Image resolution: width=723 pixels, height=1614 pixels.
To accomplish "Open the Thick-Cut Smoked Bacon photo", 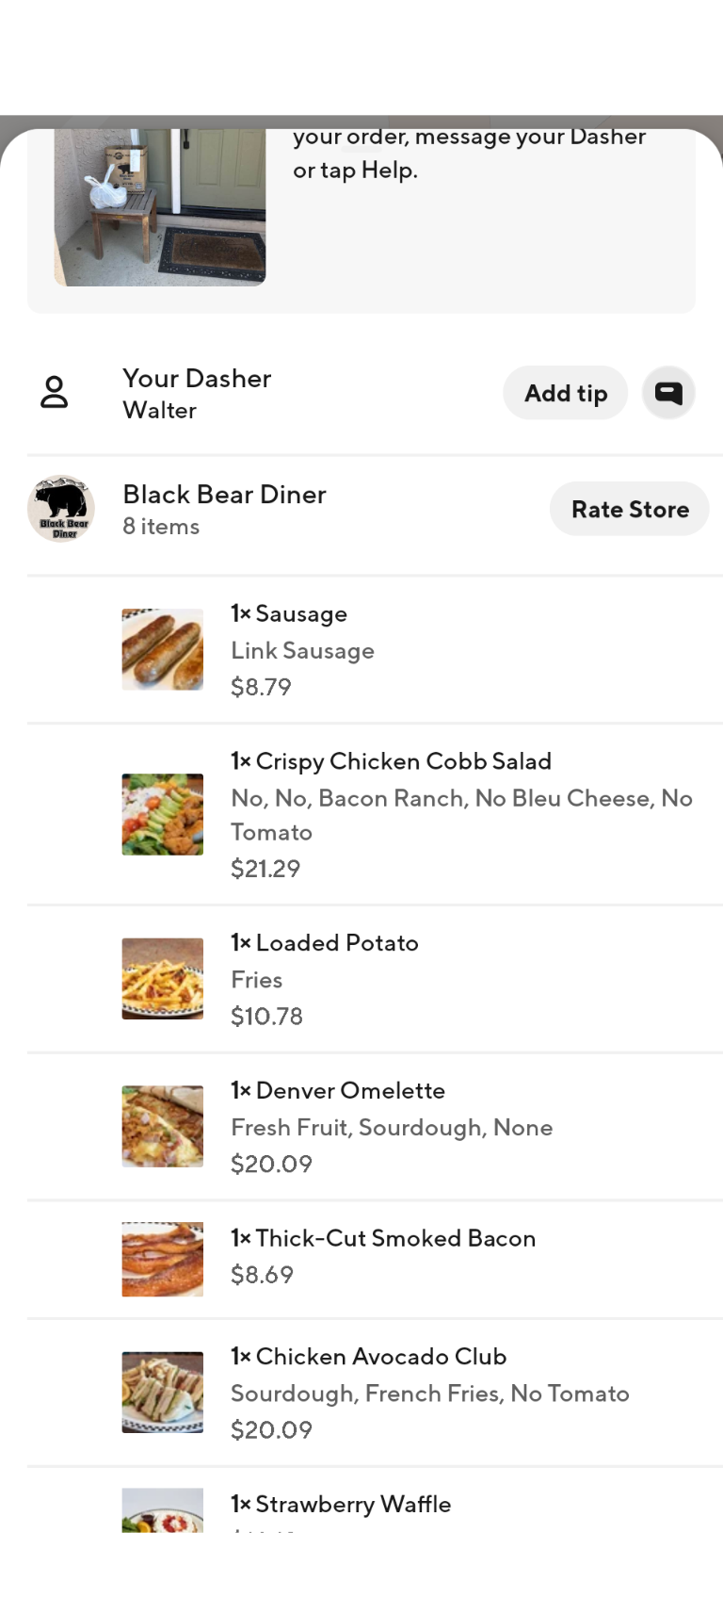I will pos(163,1259).
